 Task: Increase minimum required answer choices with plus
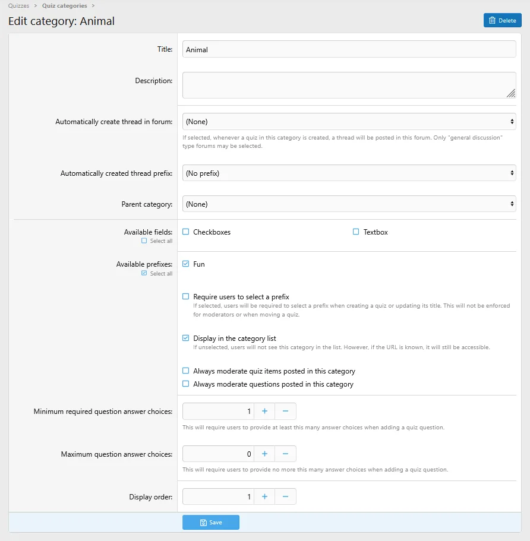(264, 412)
